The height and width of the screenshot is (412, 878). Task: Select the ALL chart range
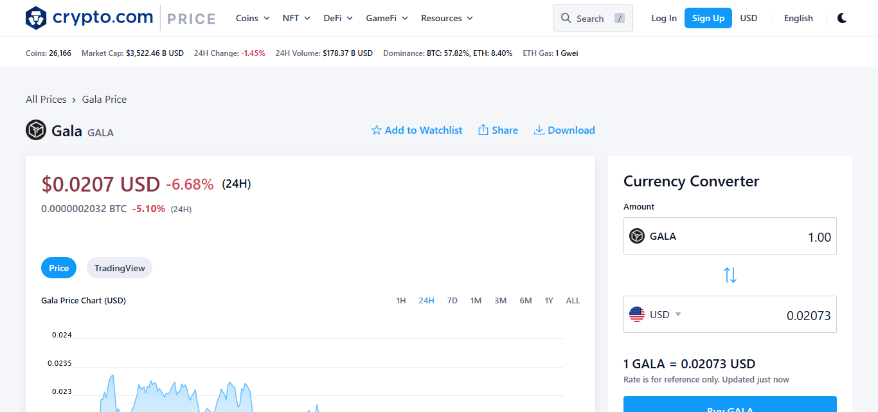(x=573, y=300)
